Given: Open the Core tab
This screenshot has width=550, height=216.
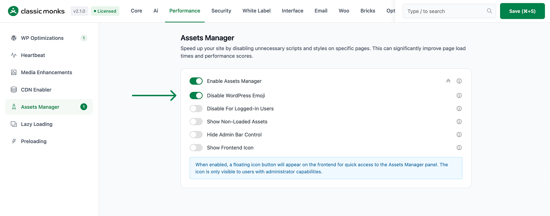Looking at the screenshot, I should (x=136, y=11).
